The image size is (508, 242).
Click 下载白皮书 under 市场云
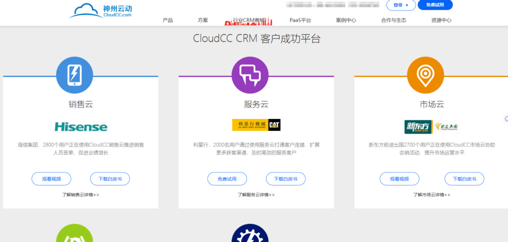pos(464,179)
